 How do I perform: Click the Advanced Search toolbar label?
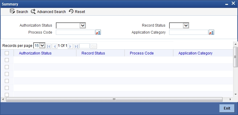point(51,12)
